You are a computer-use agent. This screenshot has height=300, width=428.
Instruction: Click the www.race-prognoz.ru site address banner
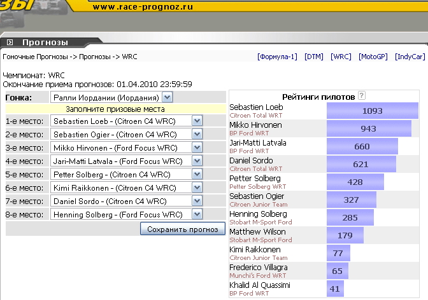click(143, 7)
